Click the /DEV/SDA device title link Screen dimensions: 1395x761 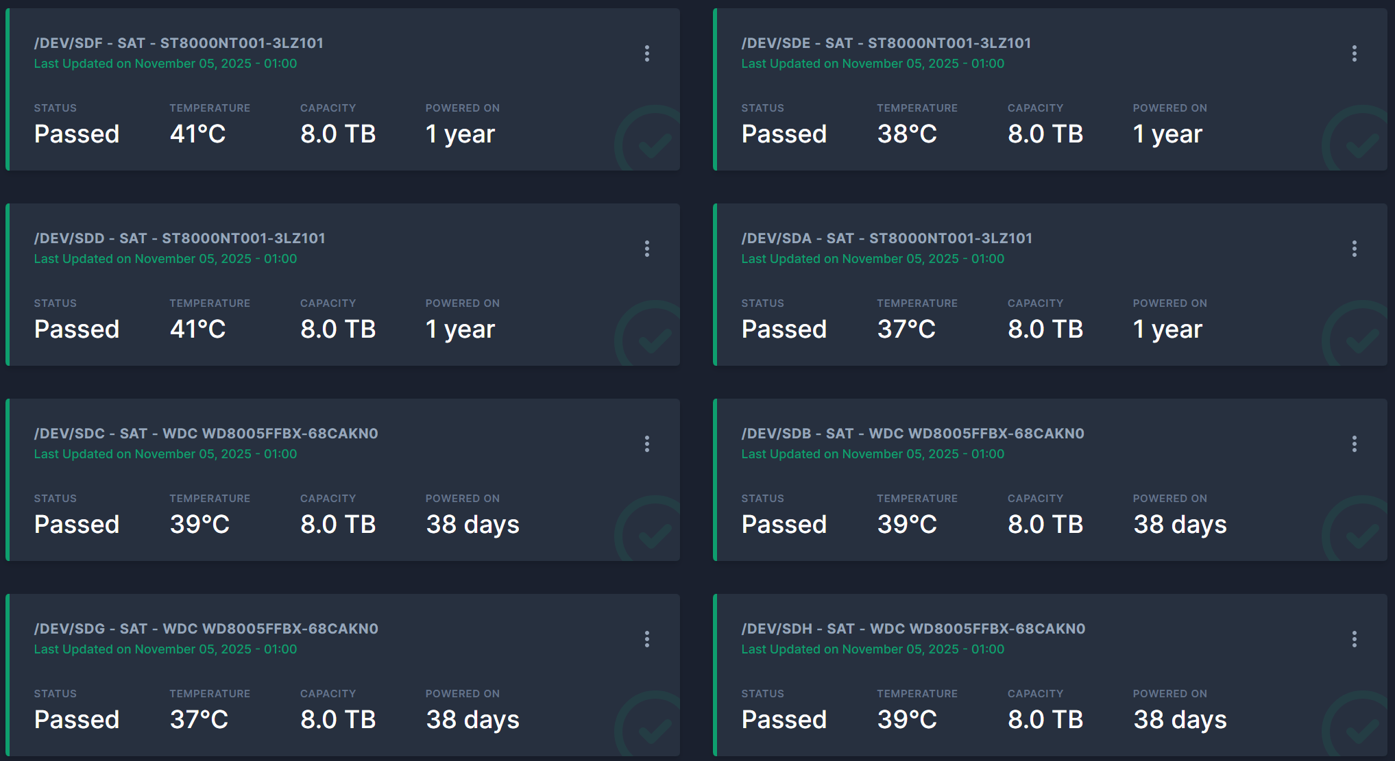coord(886,238)
